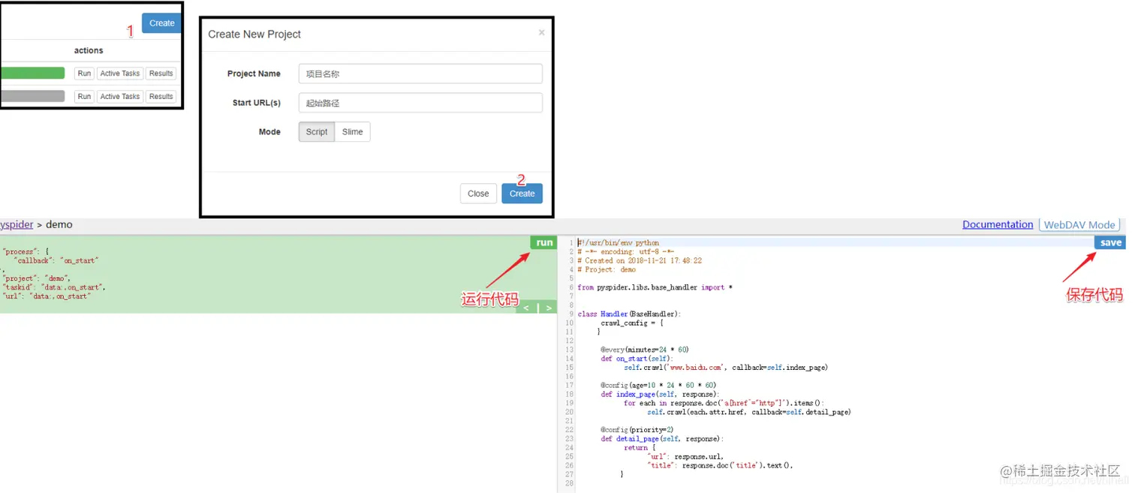Click the green project status bar

coord(32,74)
